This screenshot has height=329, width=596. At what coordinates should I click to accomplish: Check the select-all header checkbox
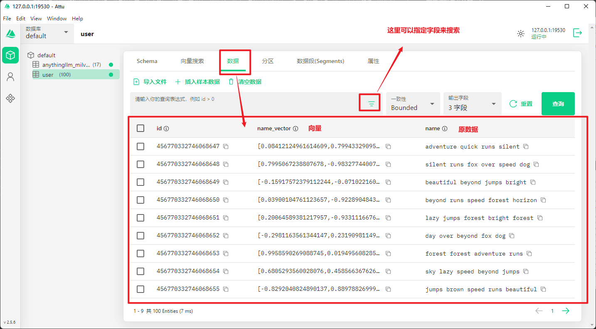(140, 128)
